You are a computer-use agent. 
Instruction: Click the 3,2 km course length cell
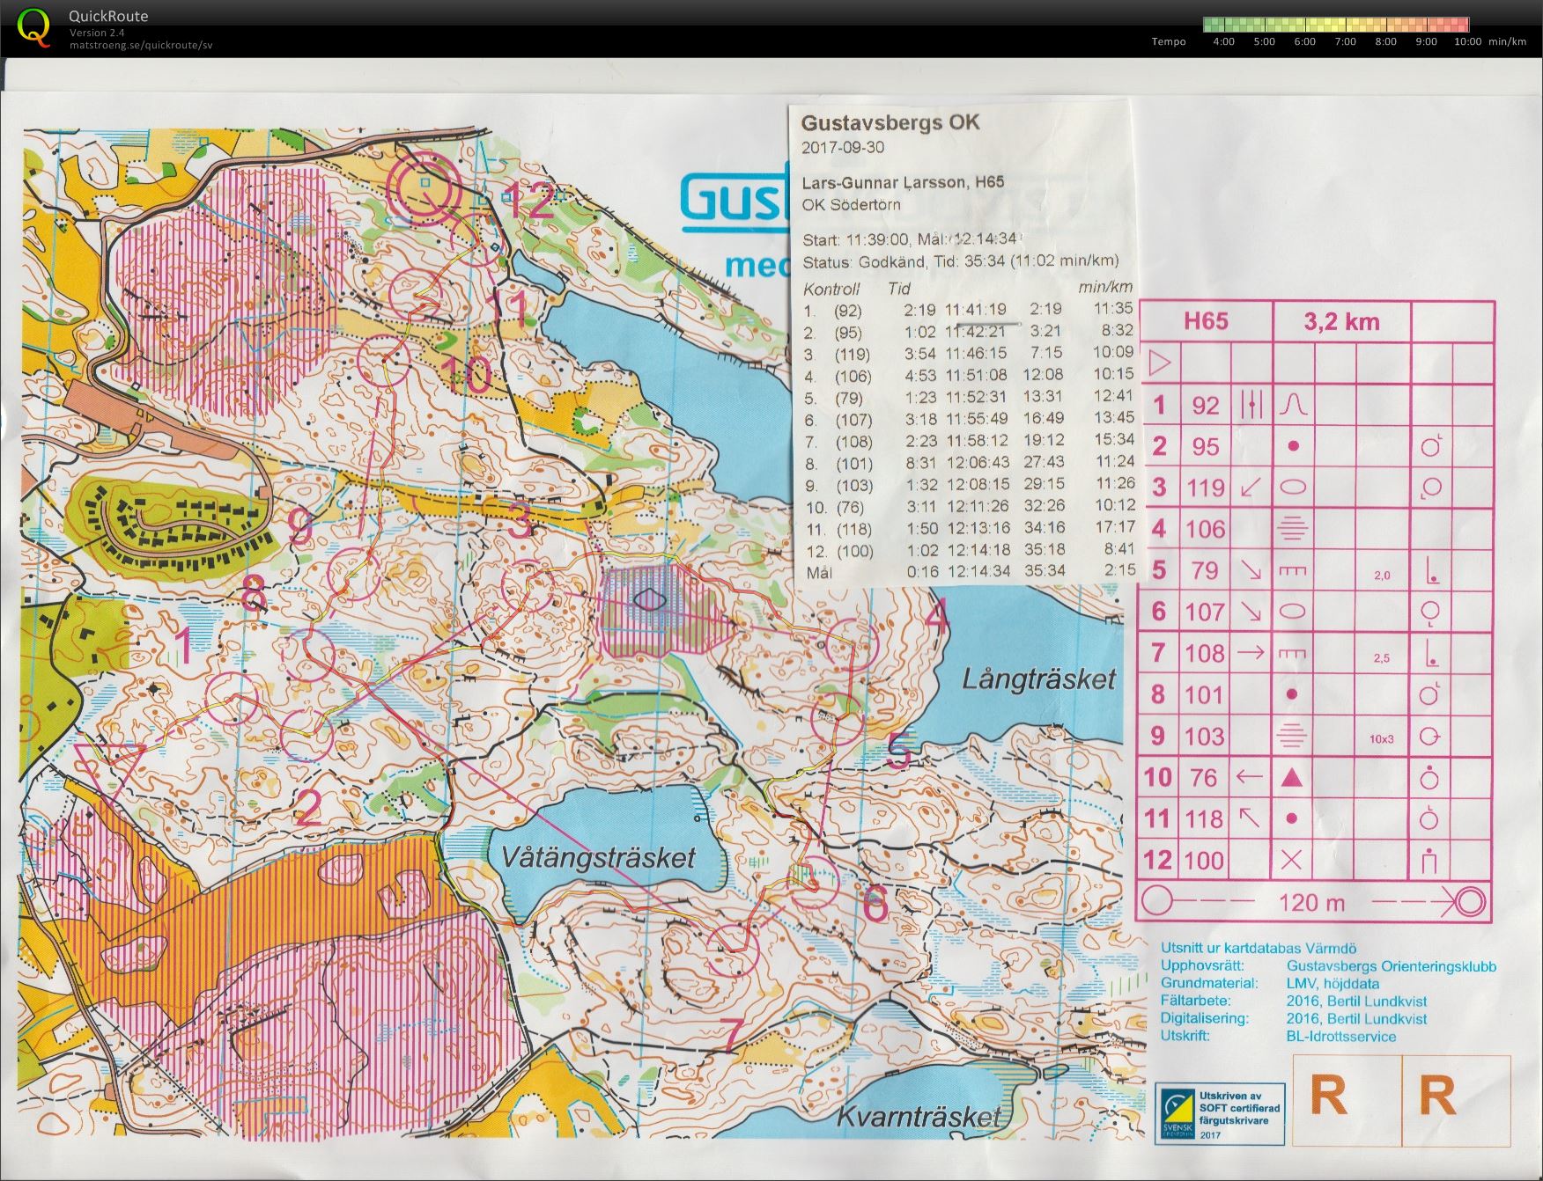[1341, 321]
